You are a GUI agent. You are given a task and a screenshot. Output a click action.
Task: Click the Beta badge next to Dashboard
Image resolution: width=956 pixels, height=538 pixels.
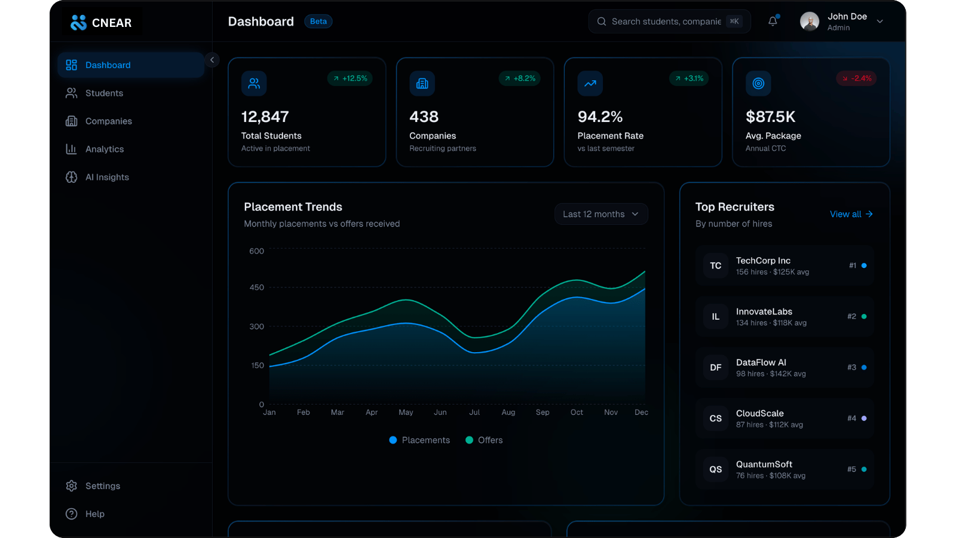[x=318, y=21]
